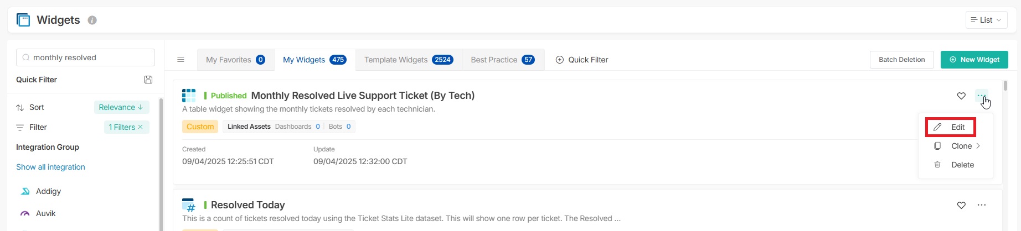Screen dimensions: 1021x231
Task: Click the New Widget button
Action: point(974,60)
